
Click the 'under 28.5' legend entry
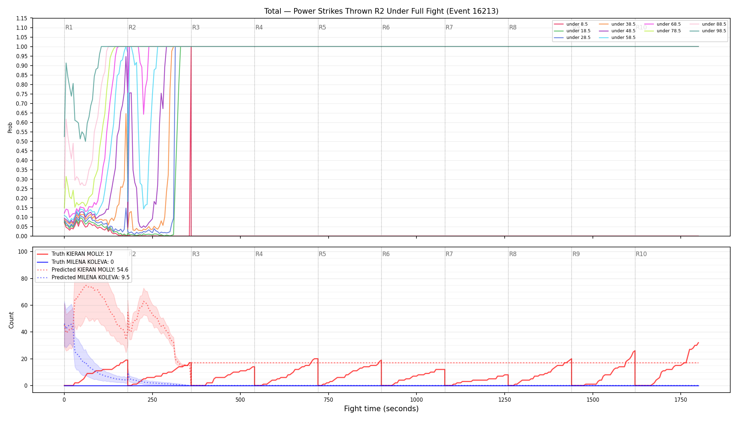click(572, 38)
